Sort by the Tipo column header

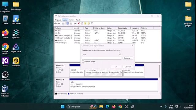[89, 28]
